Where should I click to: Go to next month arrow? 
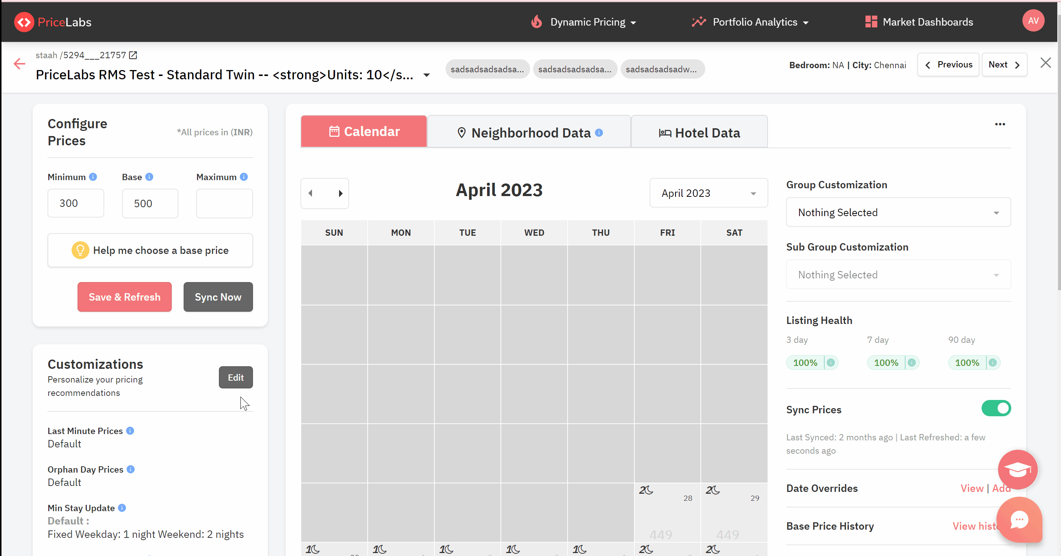tap(341, 193)
